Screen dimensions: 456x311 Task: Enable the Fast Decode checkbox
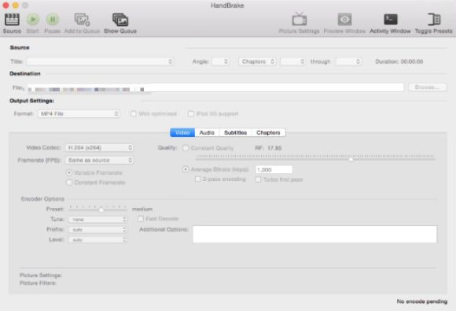click(x=141, y=218)
